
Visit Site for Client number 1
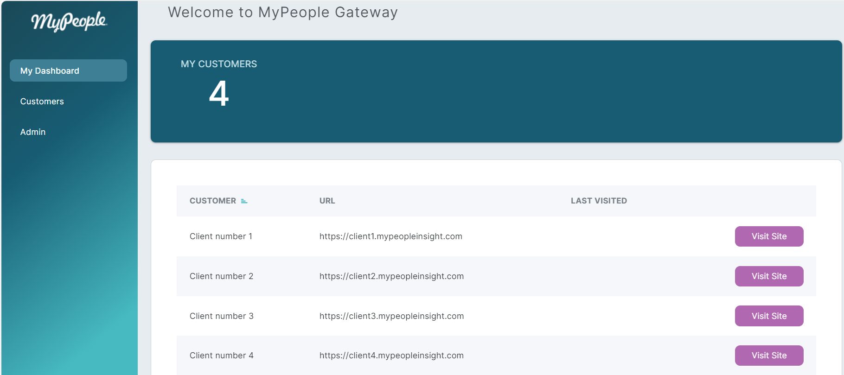pos(769,236)
